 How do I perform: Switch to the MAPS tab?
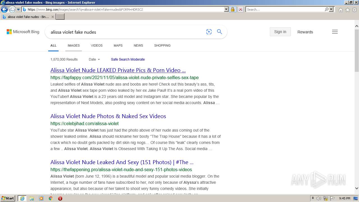[x=118, y=45]
